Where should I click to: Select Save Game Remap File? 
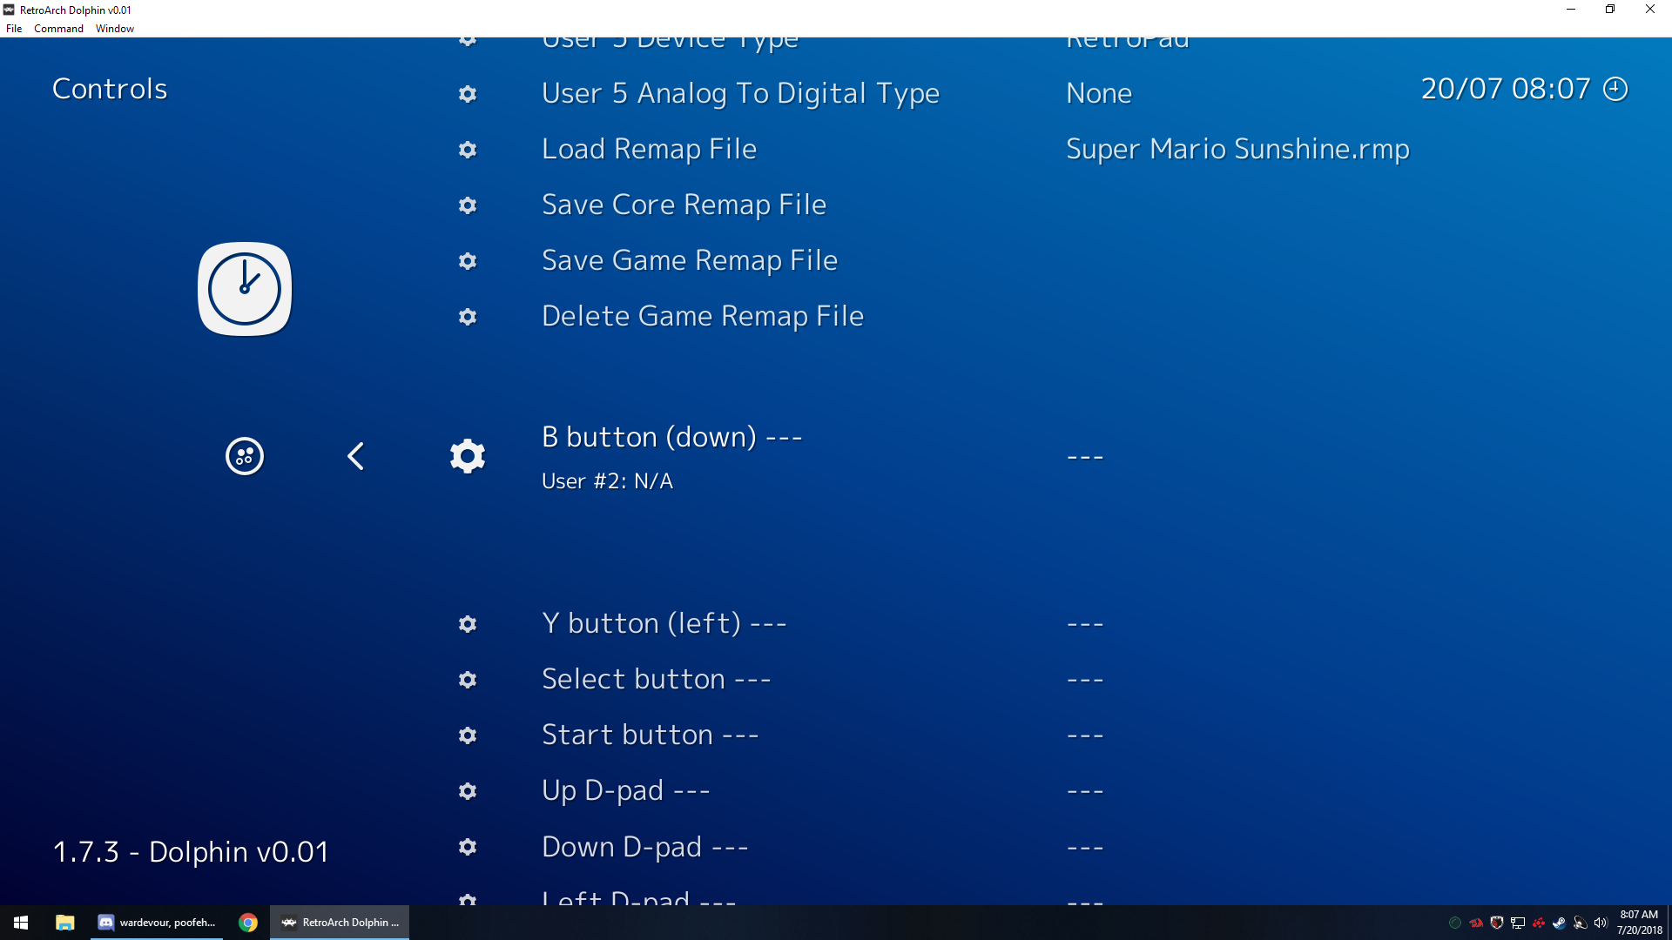point(689,260)
